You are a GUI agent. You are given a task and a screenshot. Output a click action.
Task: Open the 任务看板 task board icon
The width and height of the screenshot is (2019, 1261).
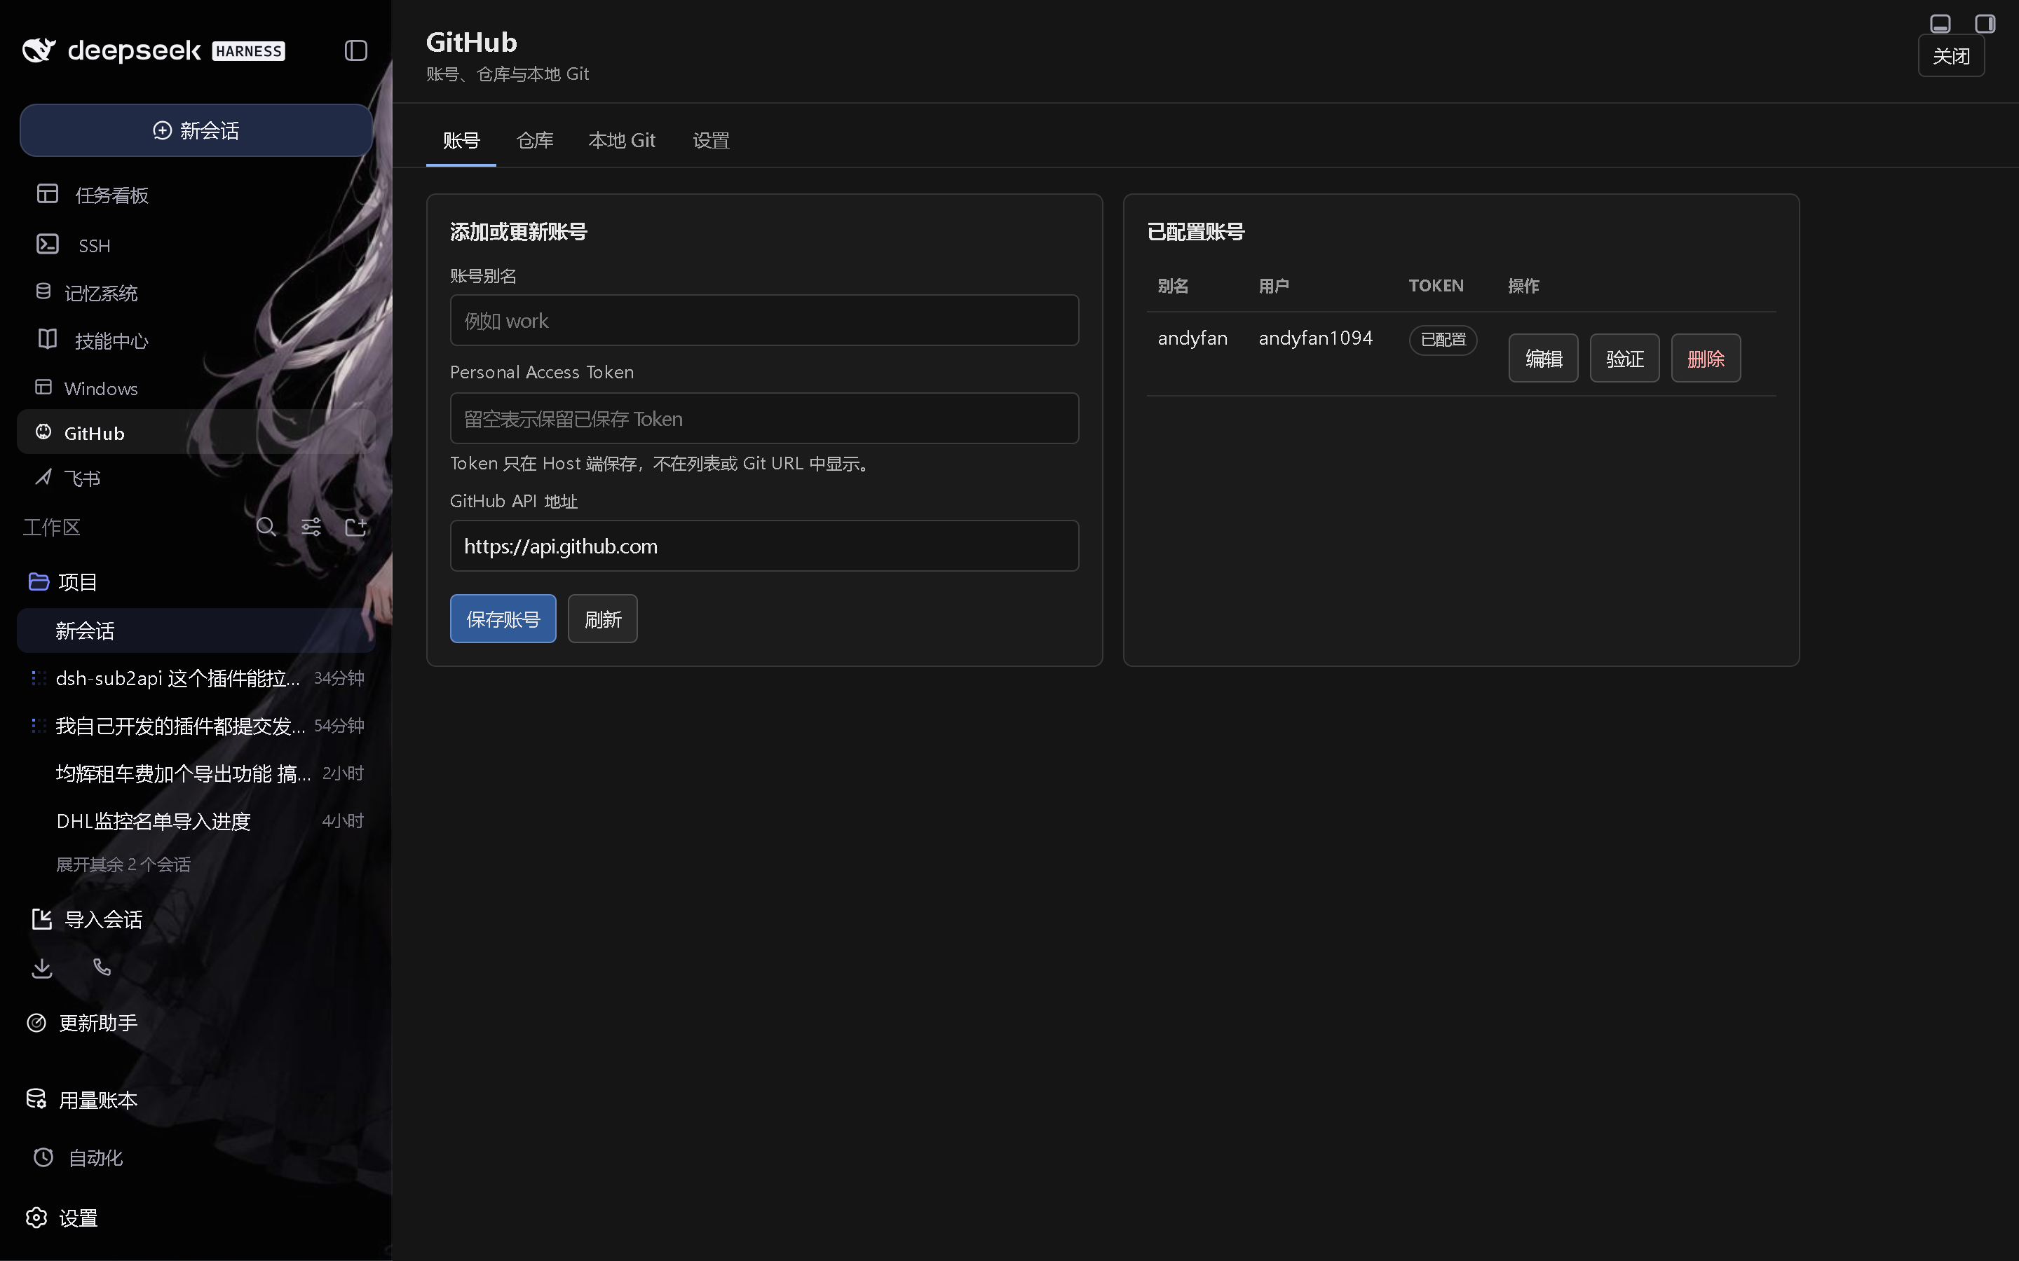[48, 194]
